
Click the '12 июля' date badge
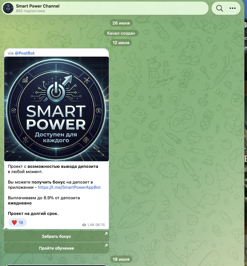coord(121,43)
